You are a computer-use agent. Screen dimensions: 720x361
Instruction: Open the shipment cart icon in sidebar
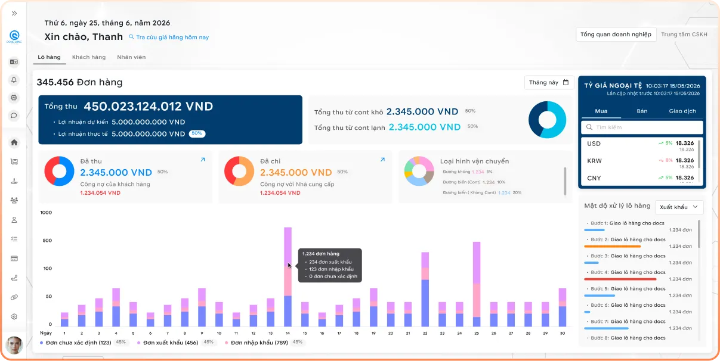[x=14, y=161]
